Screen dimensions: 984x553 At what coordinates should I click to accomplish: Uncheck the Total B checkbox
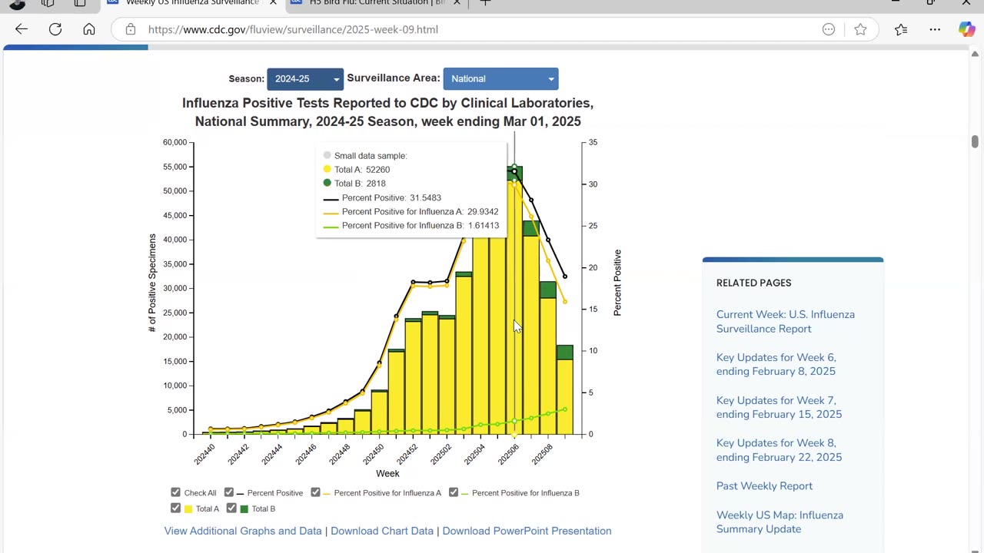(x=232, y=508)
